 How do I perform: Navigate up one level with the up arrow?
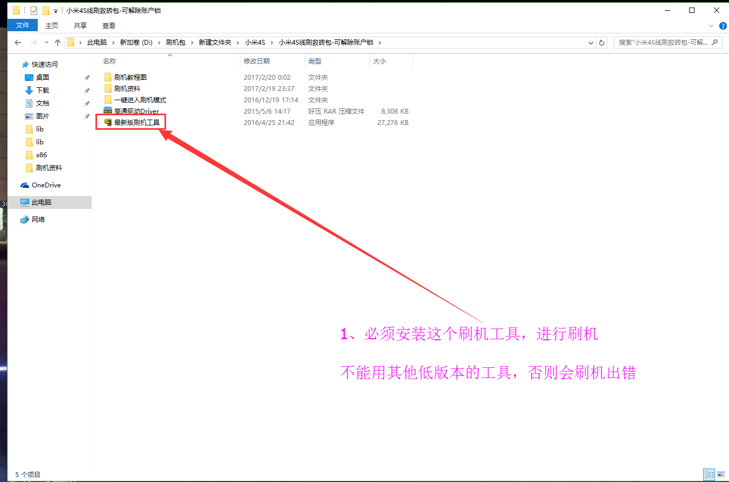tap(58, 42)
